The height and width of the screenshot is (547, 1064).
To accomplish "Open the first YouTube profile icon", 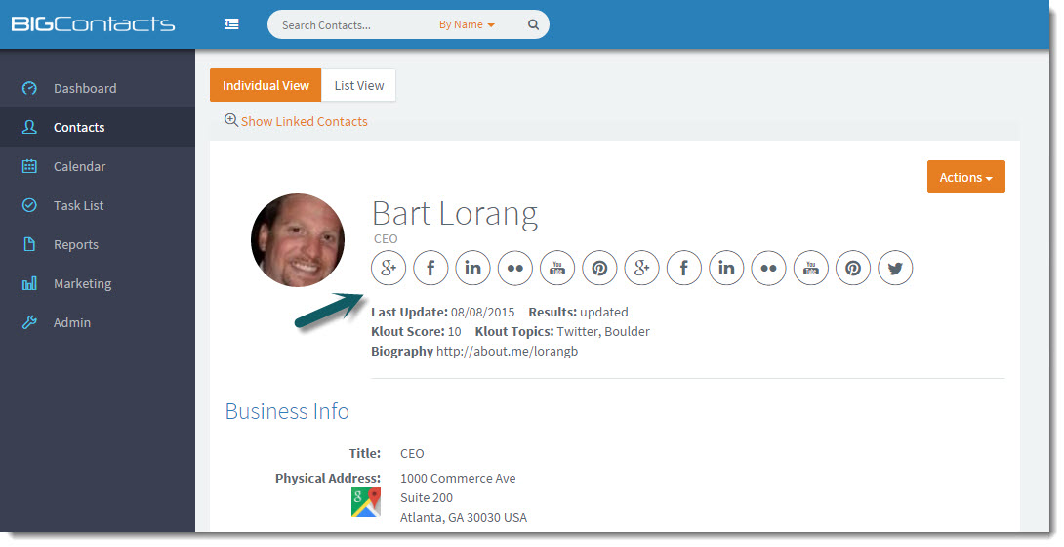I will (x=557, y=268).
